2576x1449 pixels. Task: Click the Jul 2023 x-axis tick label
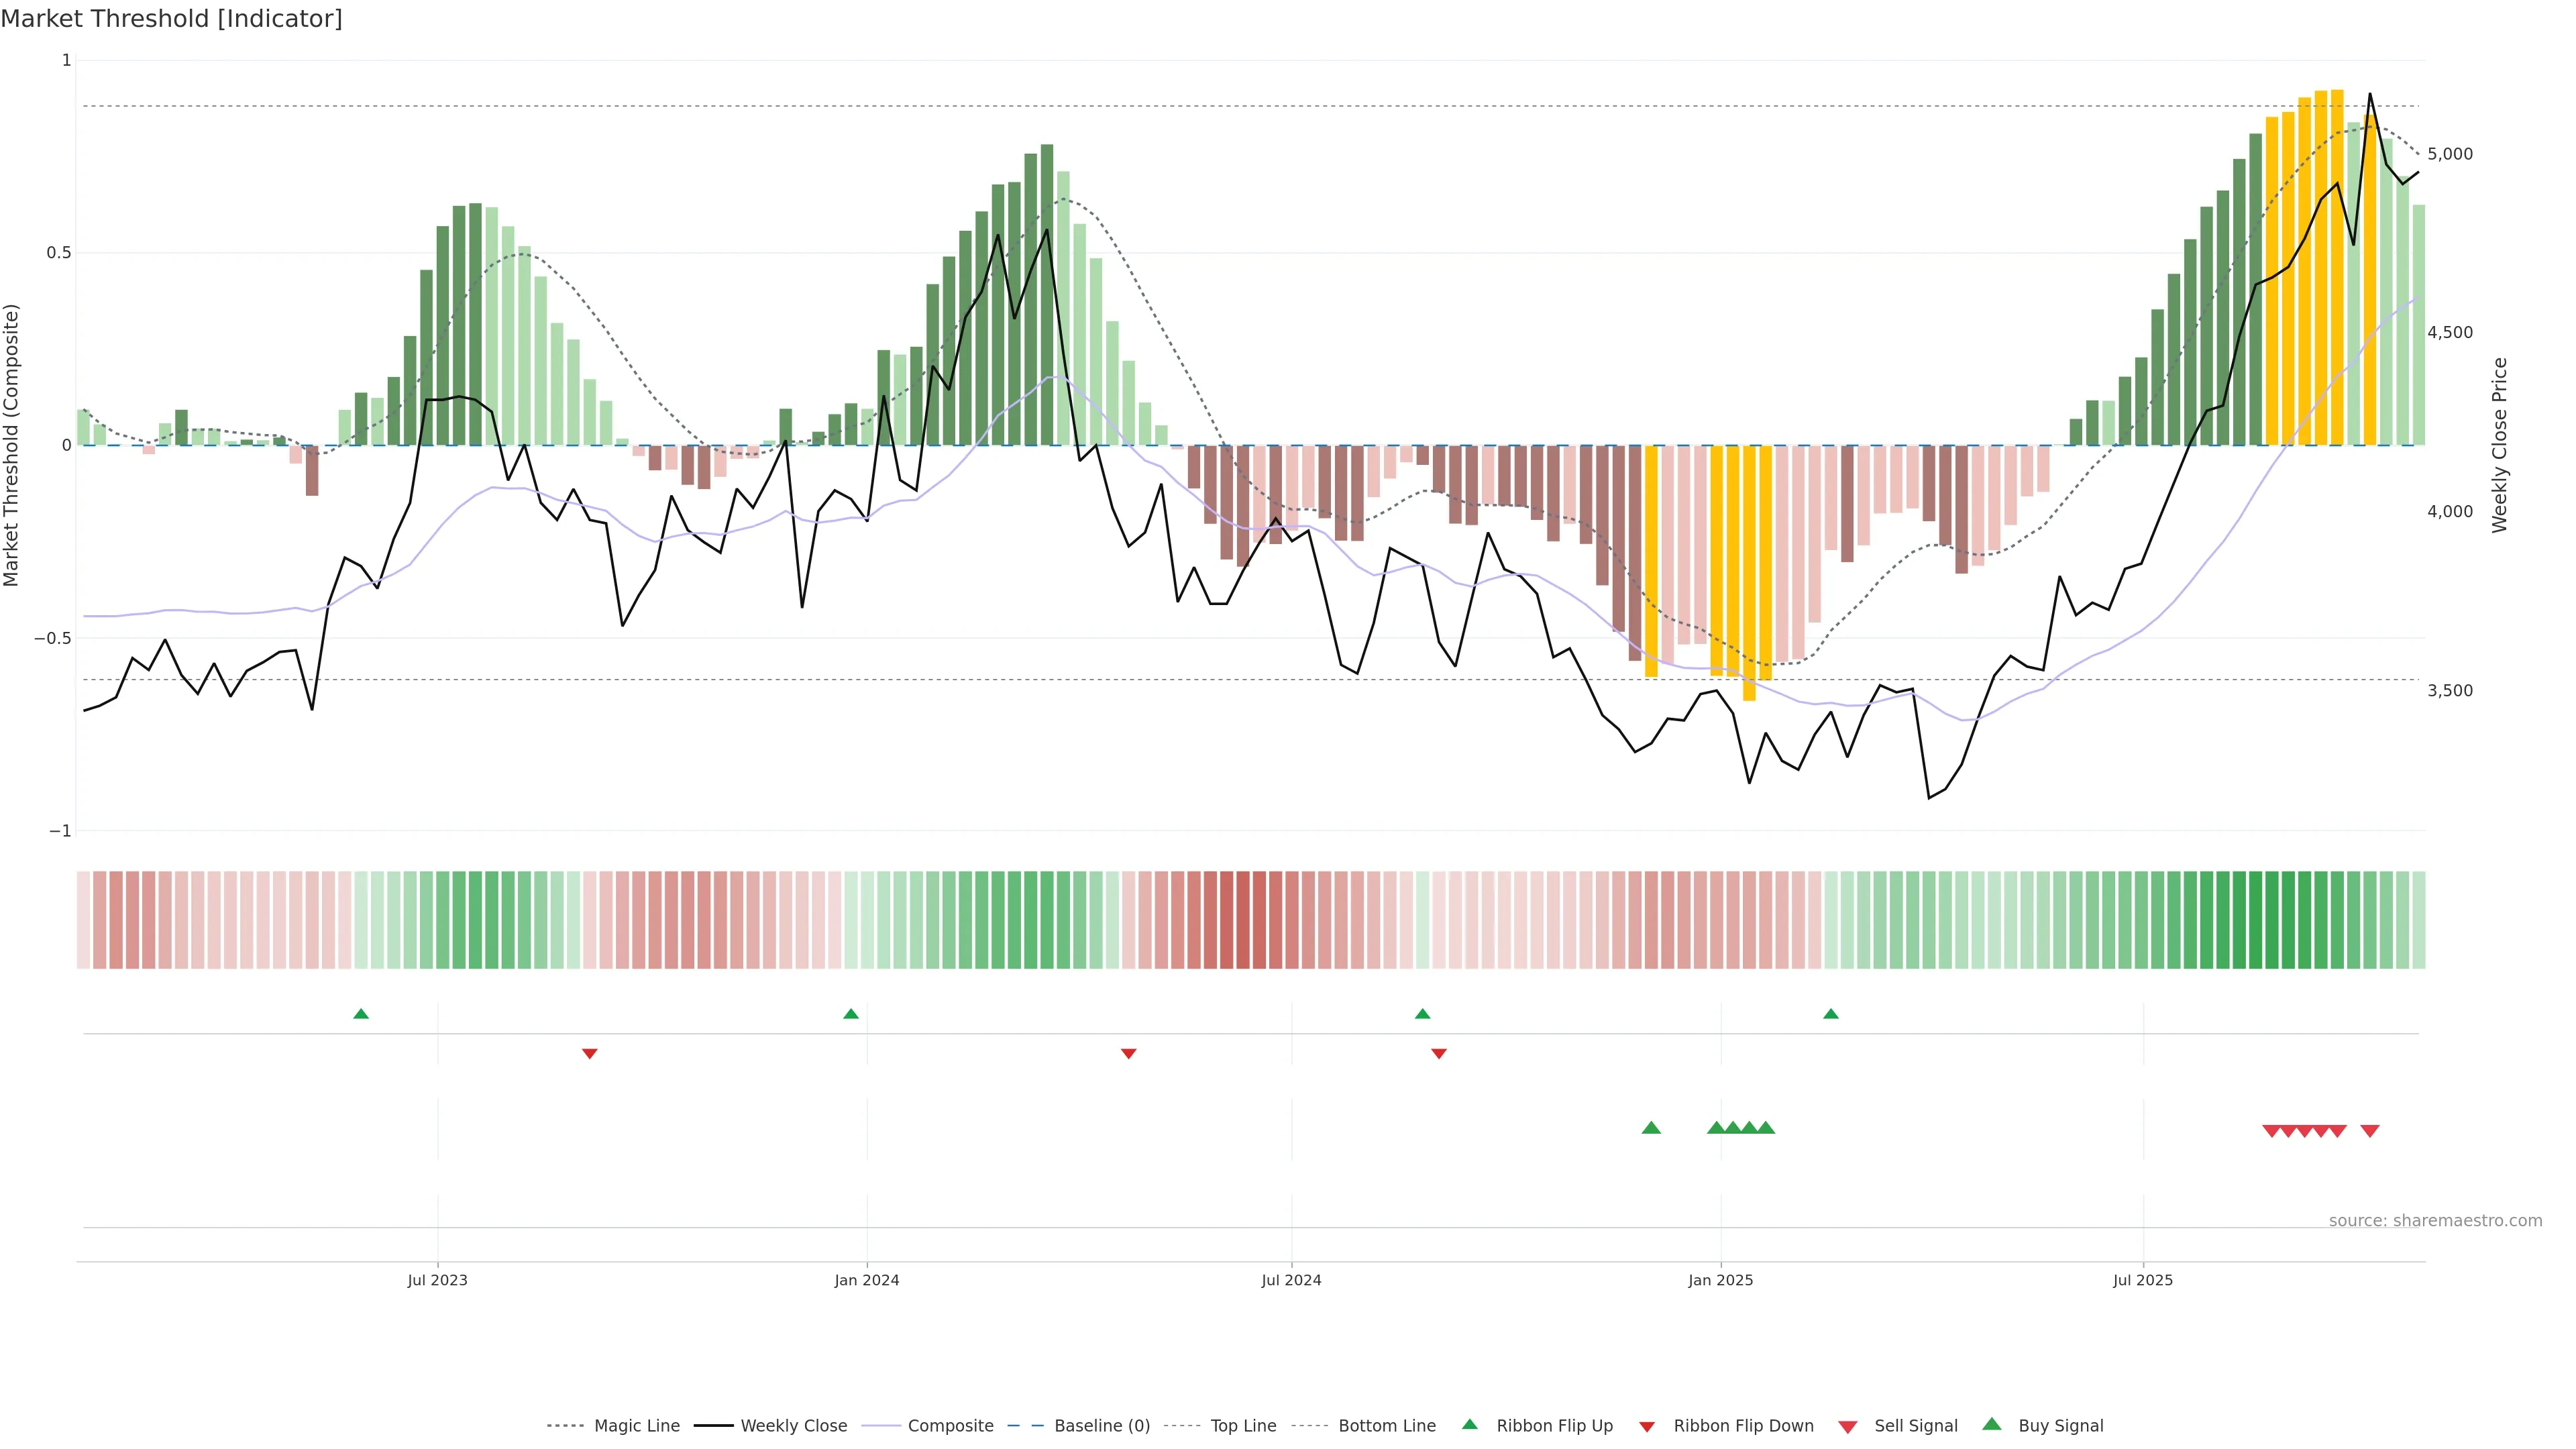437,1280
